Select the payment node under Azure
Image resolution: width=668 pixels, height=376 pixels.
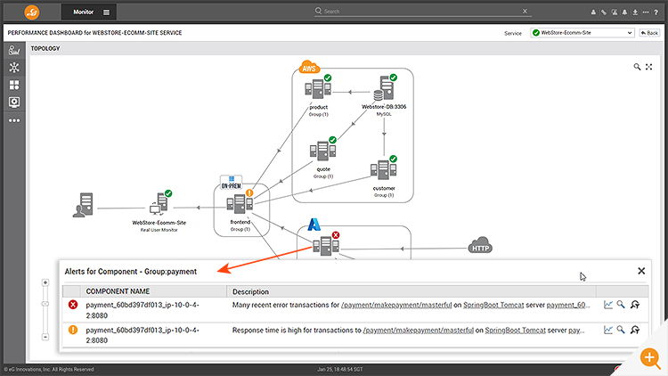click(x=326, y=245)
